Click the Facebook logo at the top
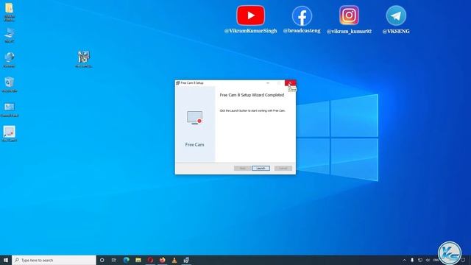The height and width of the screenshot is (265, 471). [302, 16]
